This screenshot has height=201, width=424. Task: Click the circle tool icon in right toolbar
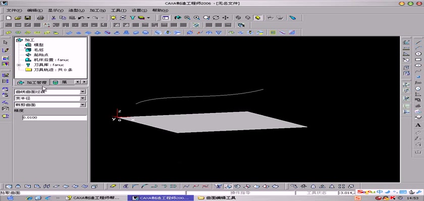click(x=418, y=54)
